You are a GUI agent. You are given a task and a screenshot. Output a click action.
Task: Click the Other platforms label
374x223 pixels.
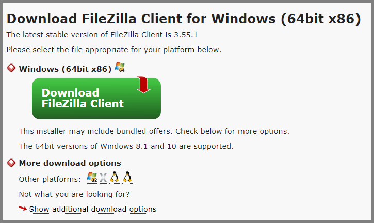[50, 179]
